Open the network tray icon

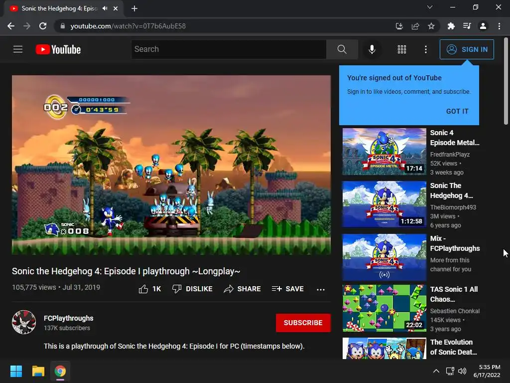(450, 371)
